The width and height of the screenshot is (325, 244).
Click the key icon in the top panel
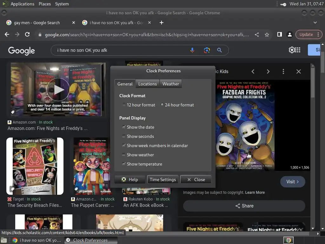[283, 4]
